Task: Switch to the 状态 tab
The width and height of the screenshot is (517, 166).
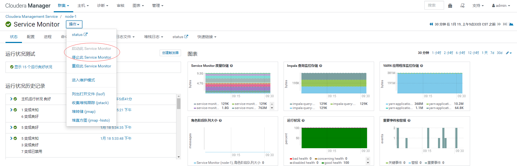Action: (x=14, y=37)
